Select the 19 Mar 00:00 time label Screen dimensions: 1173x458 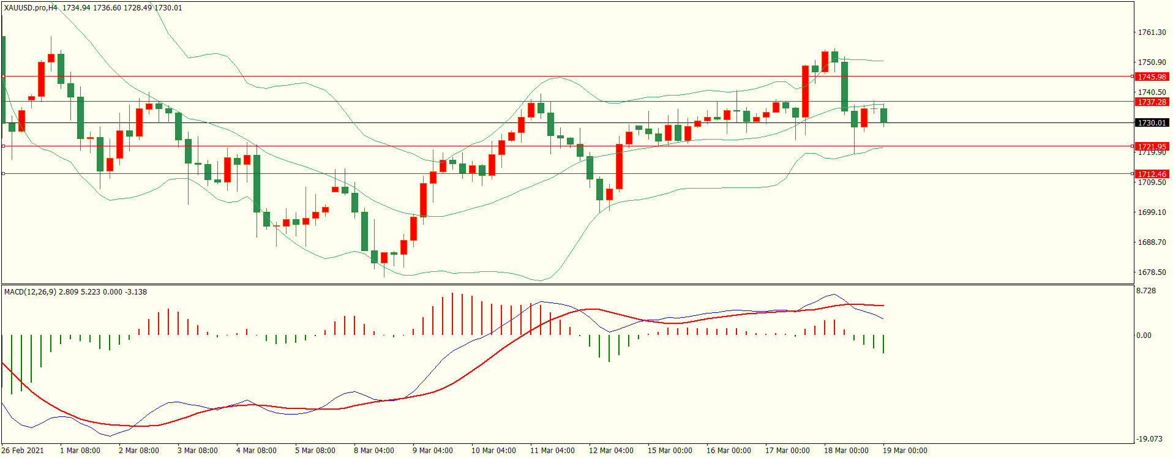click(x=904, y=451)
